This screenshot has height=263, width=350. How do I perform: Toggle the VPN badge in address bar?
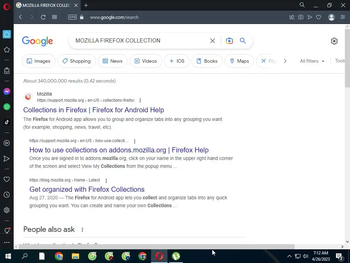[x=72, y=17]
